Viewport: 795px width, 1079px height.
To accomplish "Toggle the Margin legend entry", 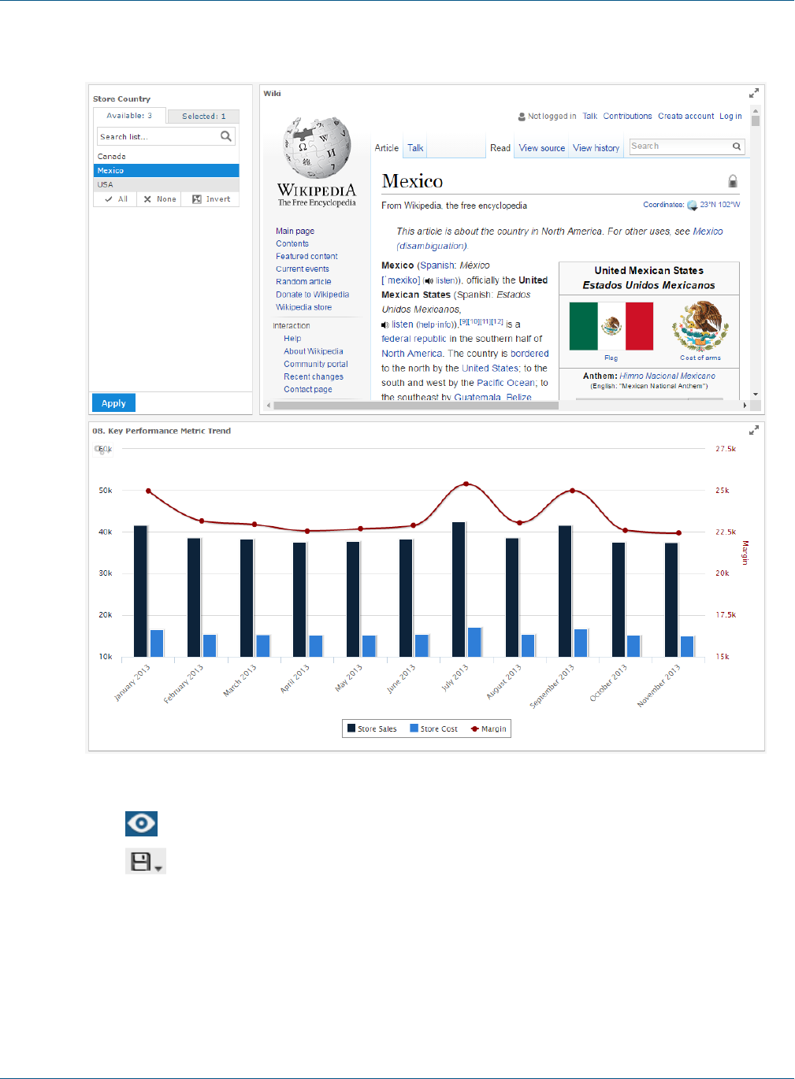I will point(489,729).
